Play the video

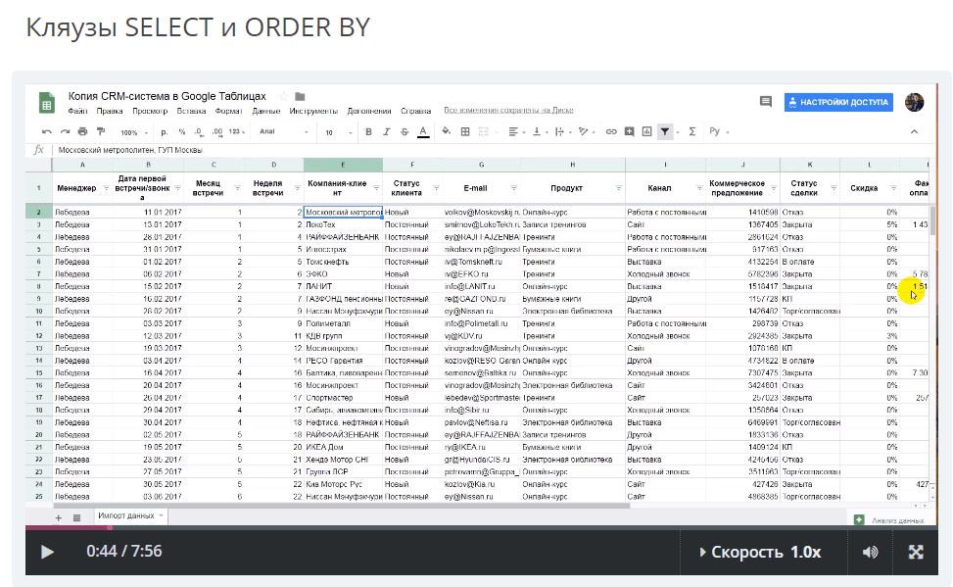(47, 552)
